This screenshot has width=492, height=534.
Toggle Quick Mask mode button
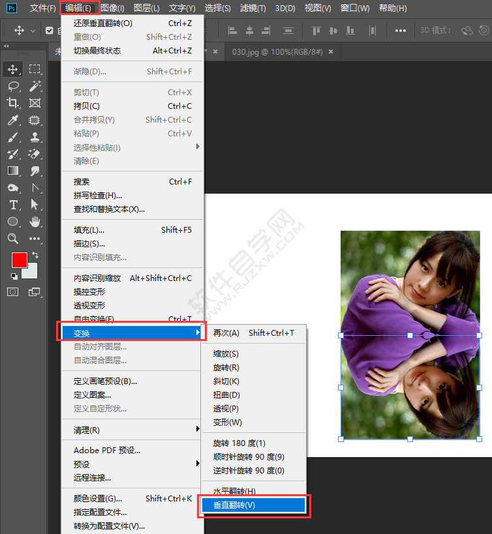pyautogui.click(x=13, y=291)
